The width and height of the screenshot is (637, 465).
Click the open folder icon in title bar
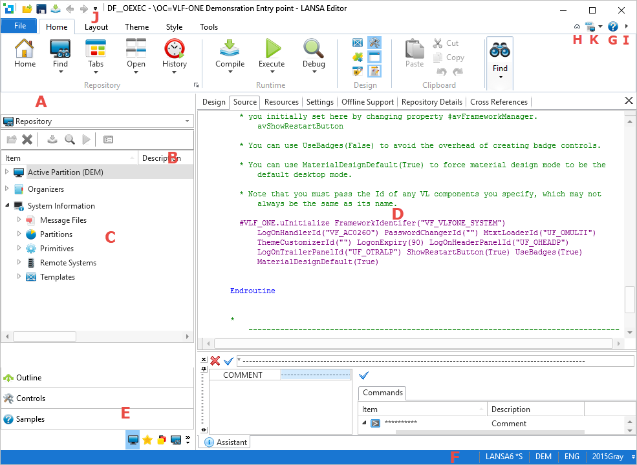click(x=27, y=8)
